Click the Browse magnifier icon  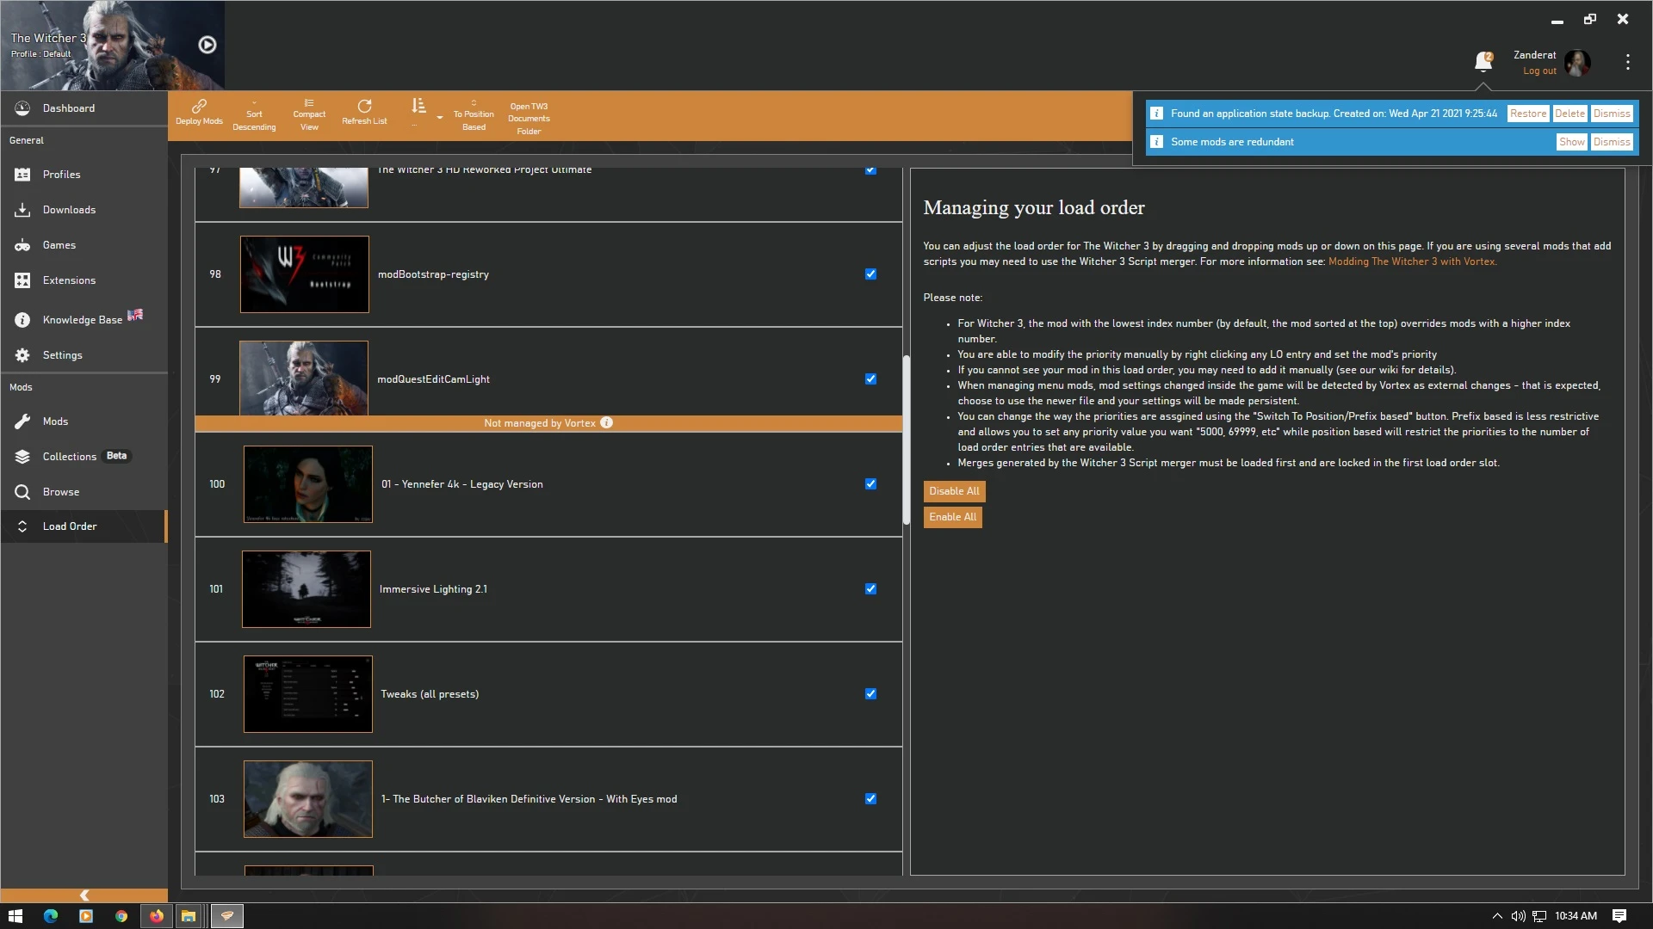tap(22, 492)
